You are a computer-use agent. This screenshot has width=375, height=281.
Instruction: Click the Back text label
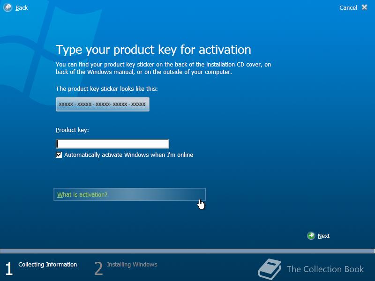click(x=22, y=8)
